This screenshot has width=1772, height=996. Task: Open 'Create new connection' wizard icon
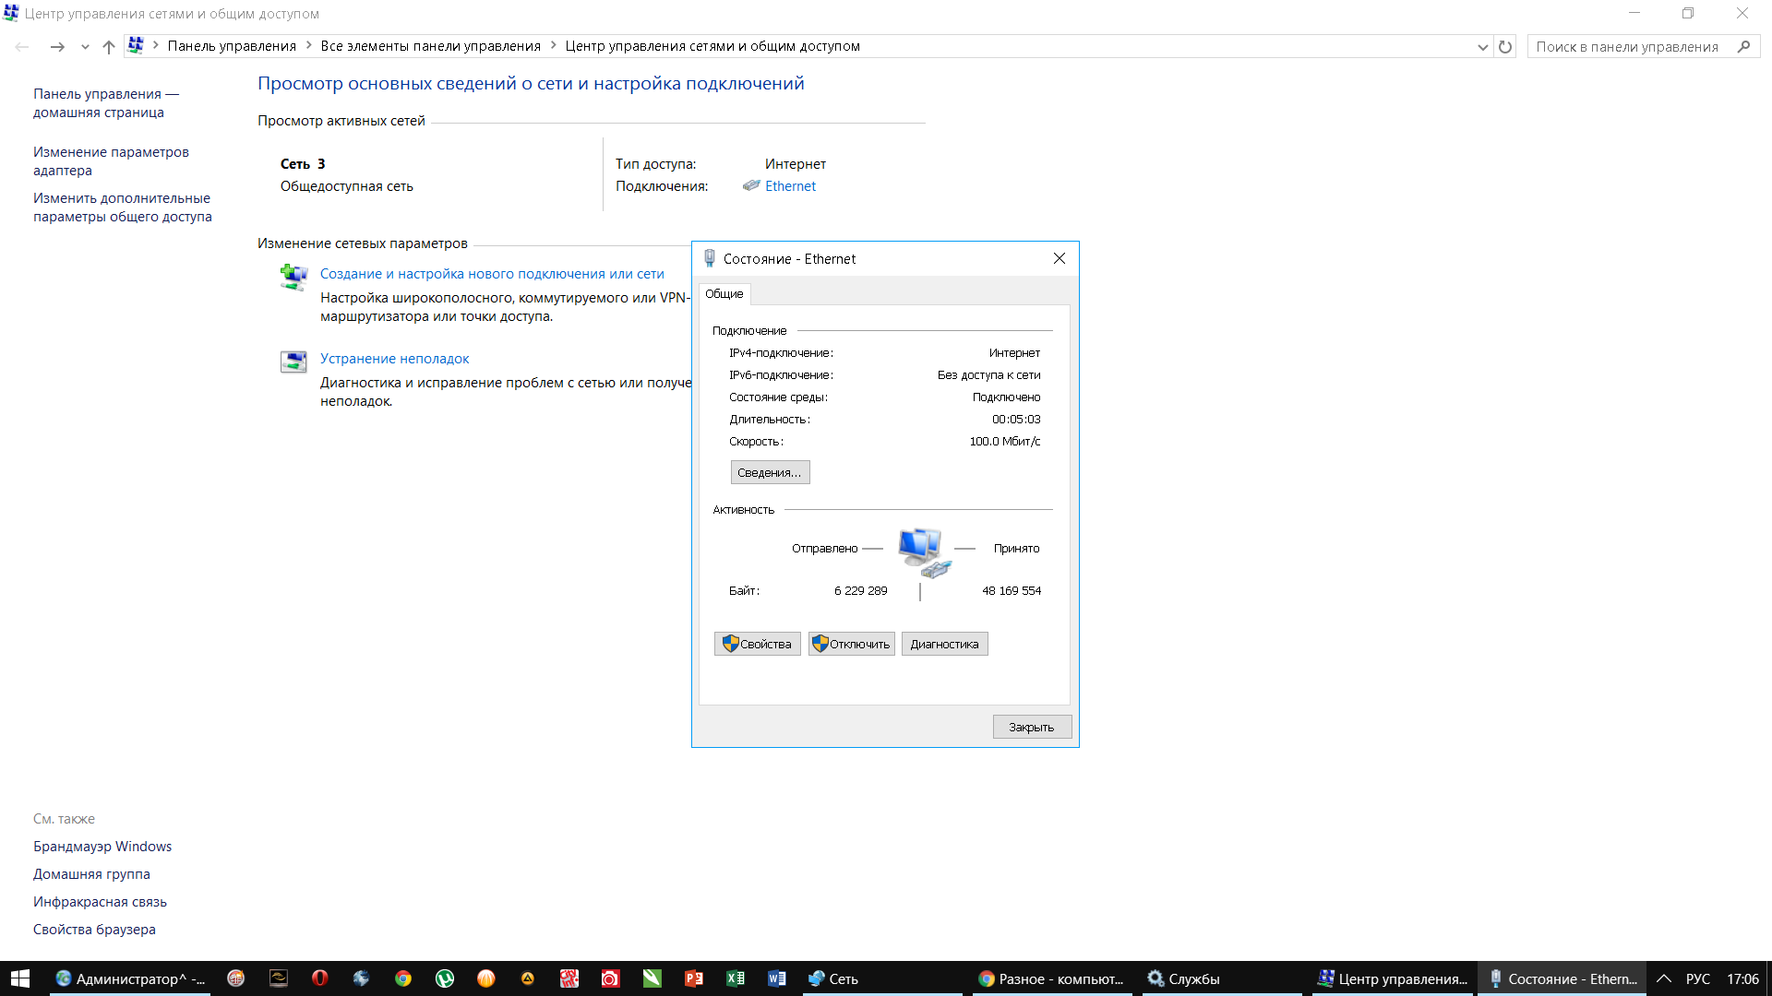[x=293, y=277]
